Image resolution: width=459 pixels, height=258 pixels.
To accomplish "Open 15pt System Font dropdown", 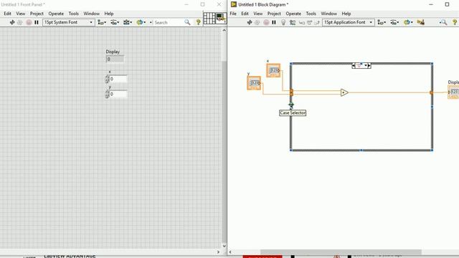I will pyautogui.click(x=69, y=22).
